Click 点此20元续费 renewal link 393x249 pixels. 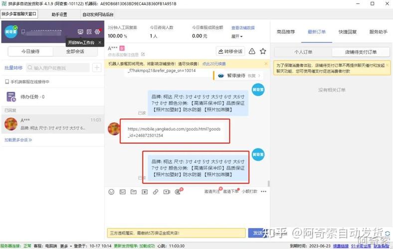point(214,64)
